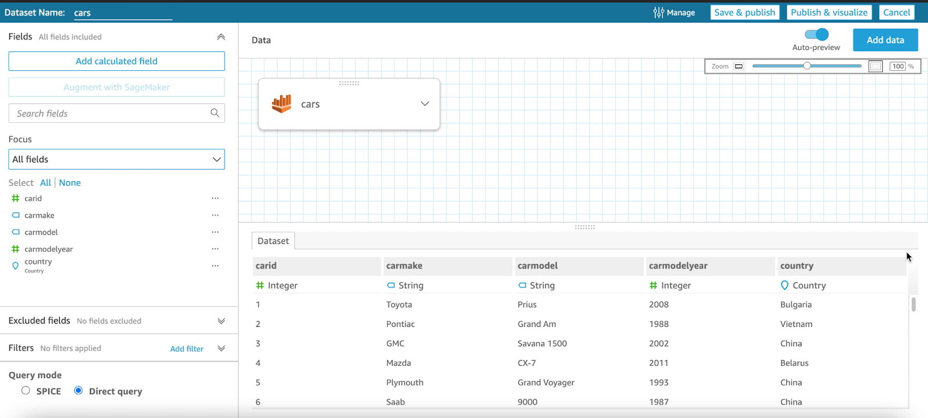Expand the Excluded fields section
This screenshot has width=928, height=418.
pyautogui.click(x=221, y=321)
